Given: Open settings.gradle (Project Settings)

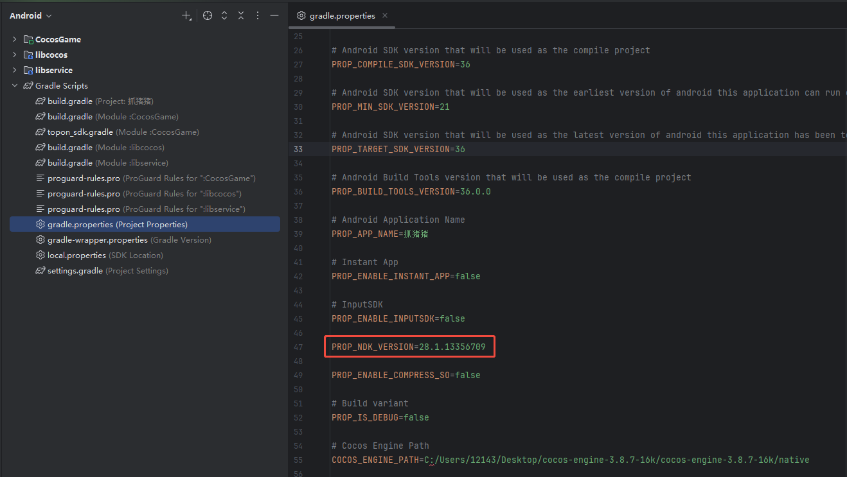Looking at the screenshot, I should (x=102, y=270).
